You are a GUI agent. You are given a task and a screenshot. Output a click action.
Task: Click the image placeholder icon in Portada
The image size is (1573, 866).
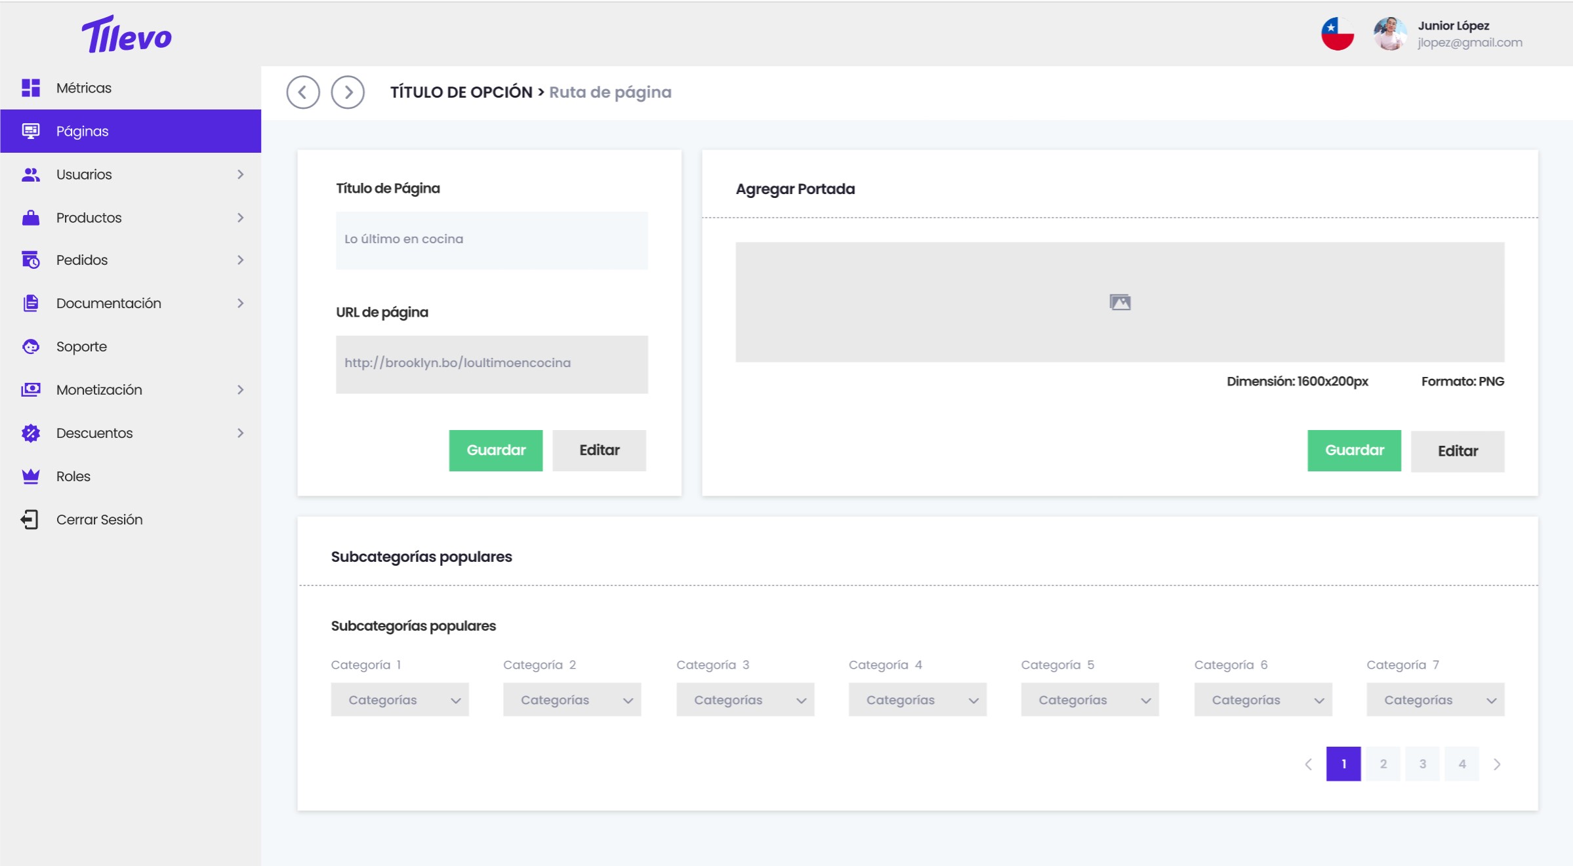coord(1120,302)
